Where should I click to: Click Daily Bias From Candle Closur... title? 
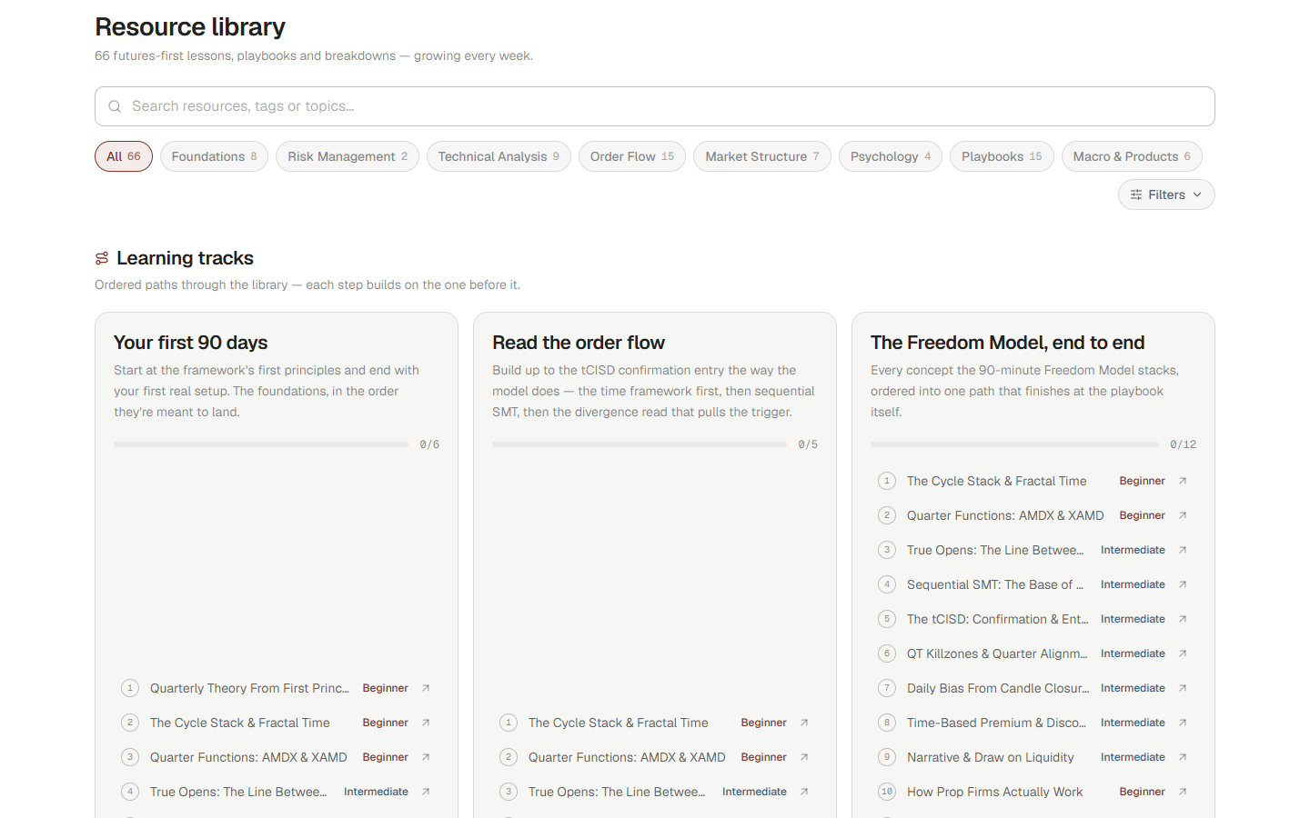click(x=998, y=688)
